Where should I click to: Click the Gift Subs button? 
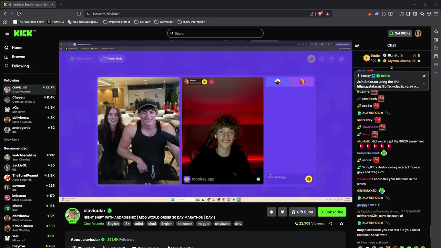click(x=302, y=212)
